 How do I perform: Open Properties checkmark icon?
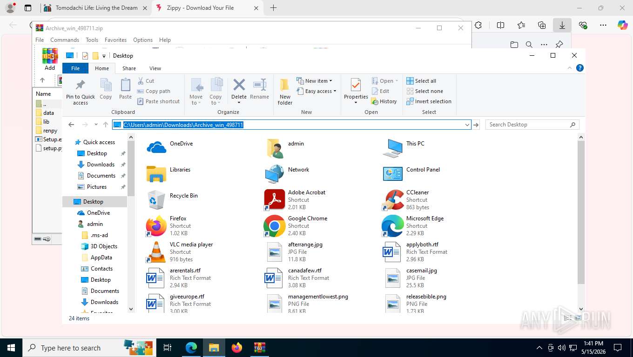[x=356, y=85]
